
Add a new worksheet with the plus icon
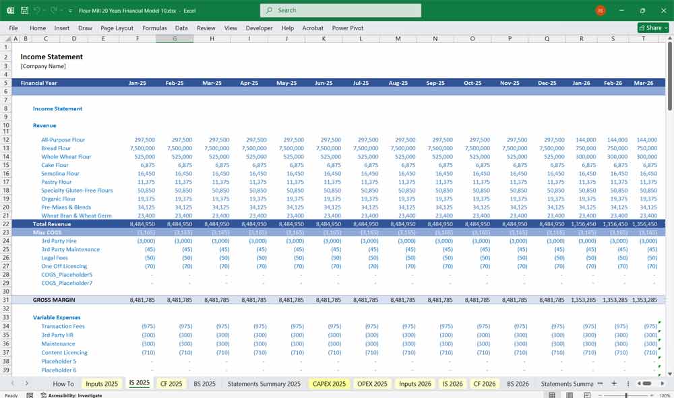614,383
